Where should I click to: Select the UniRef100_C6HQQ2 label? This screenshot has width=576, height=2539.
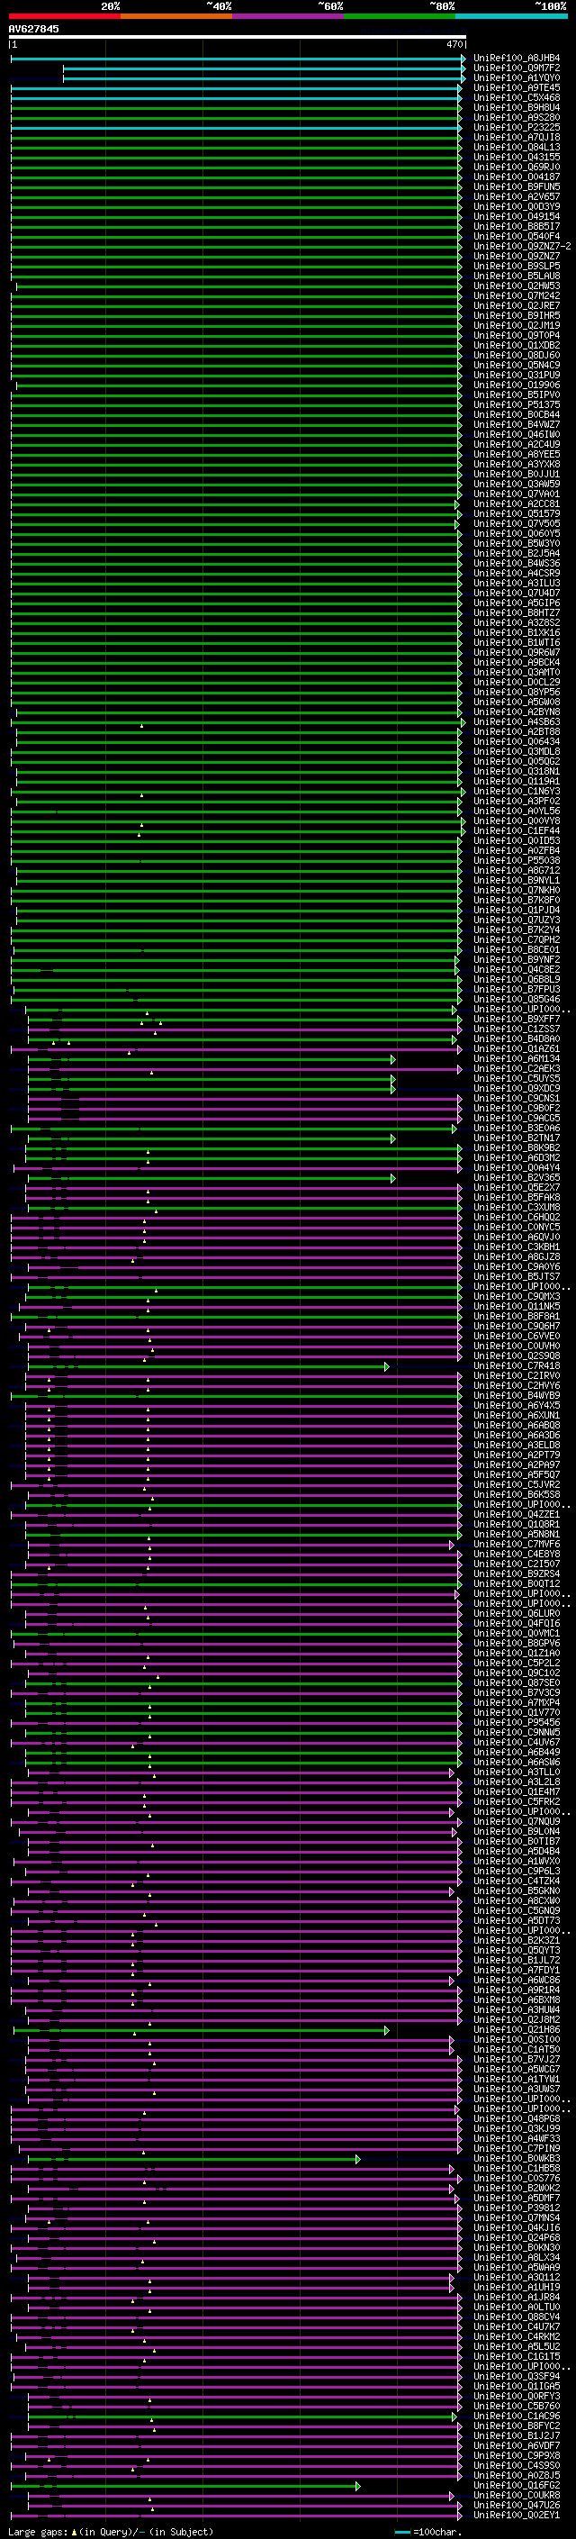click(516, 1218)
